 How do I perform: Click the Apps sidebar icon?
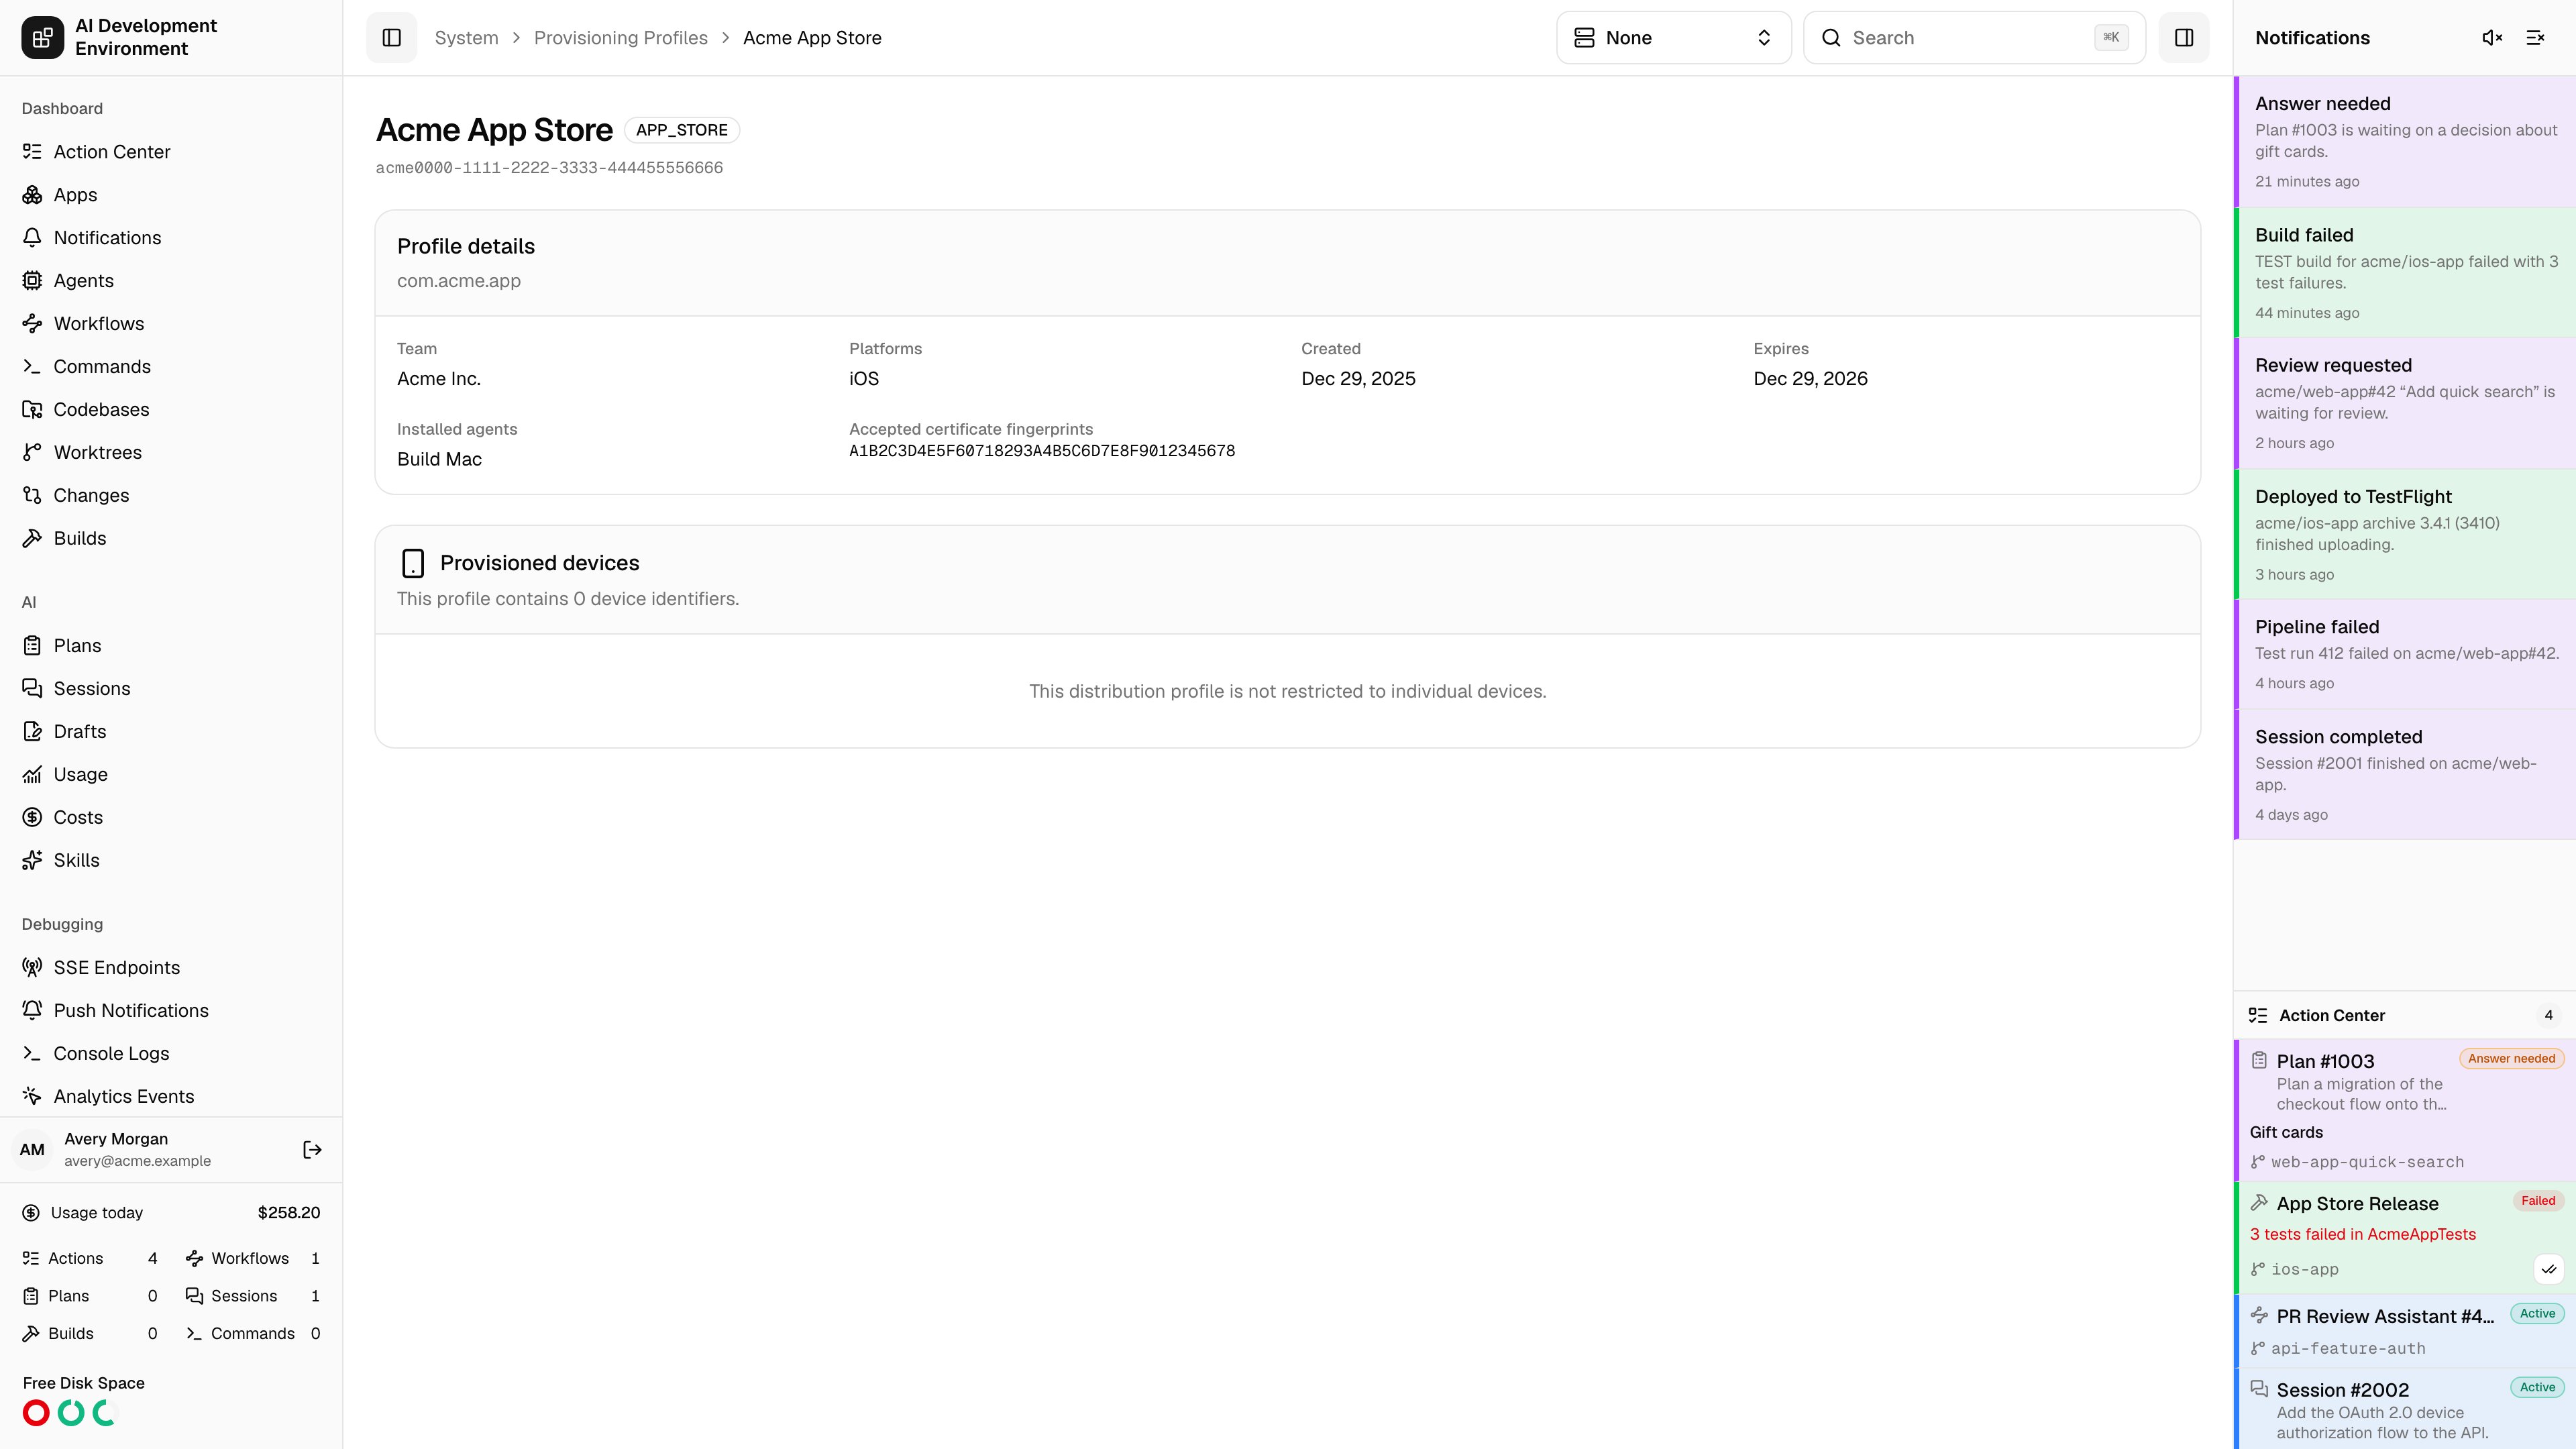coord(32,195)
